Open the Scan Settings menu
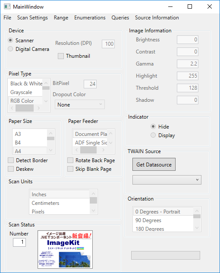This screenshot has width=220, height=273. coord(32,18)
